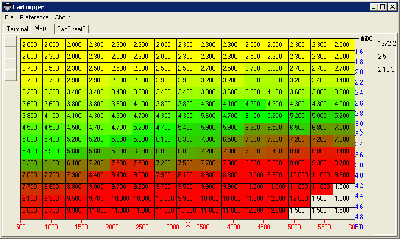Click the 1500 X axis label

(x=81, y=227)
